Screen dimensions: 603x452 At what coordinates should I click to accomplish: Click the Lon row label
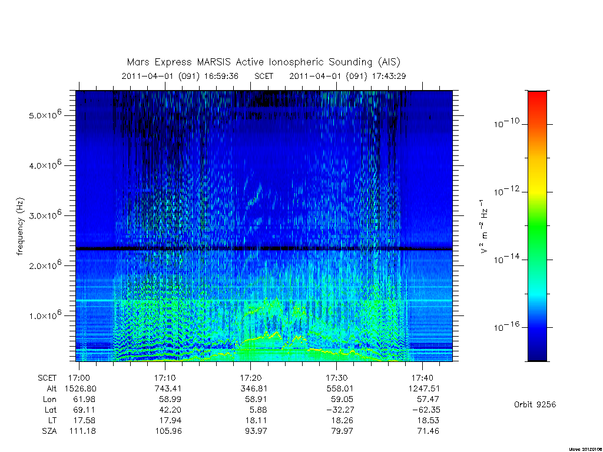click(49, 400)
